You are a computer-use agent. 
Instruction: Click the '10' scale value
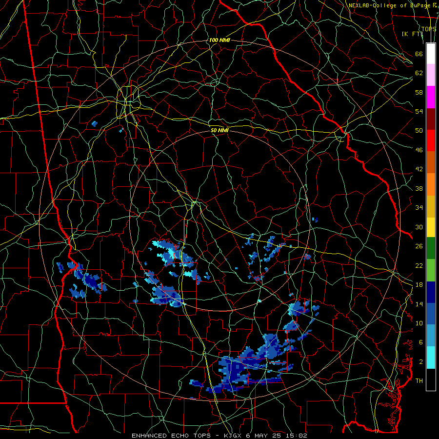click(x=419, y=323)
